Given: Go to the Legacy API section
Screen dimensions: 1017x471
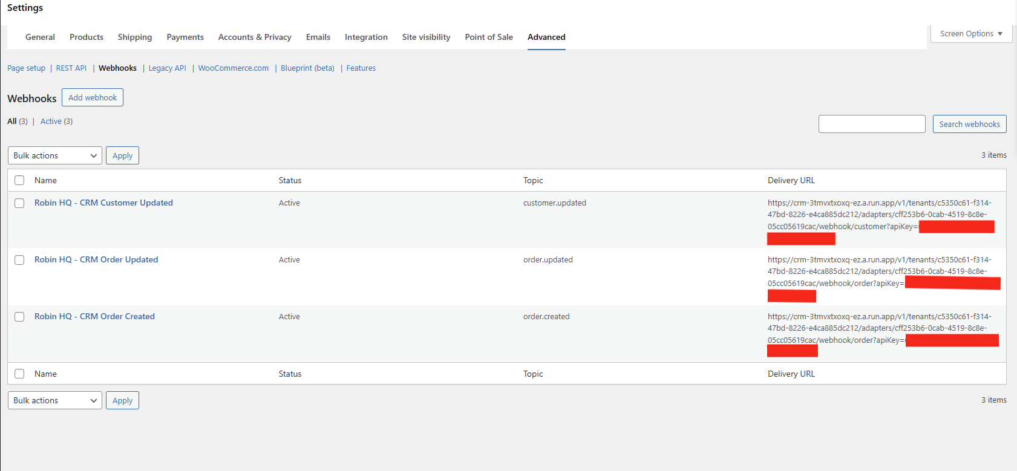Looking at the screenshot, I should tap(167, 68).
